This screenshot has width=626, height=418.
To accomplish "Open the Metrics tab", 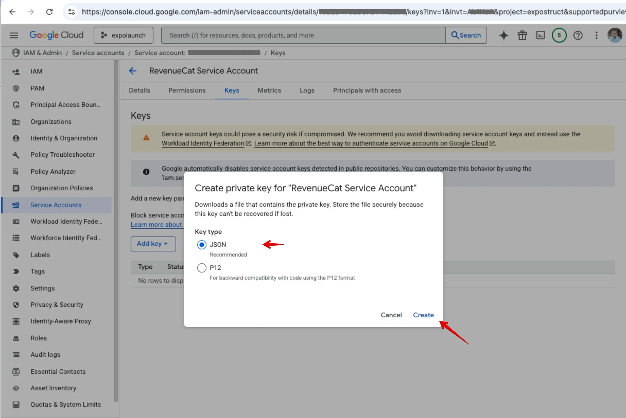I will (x=269, y=90).
